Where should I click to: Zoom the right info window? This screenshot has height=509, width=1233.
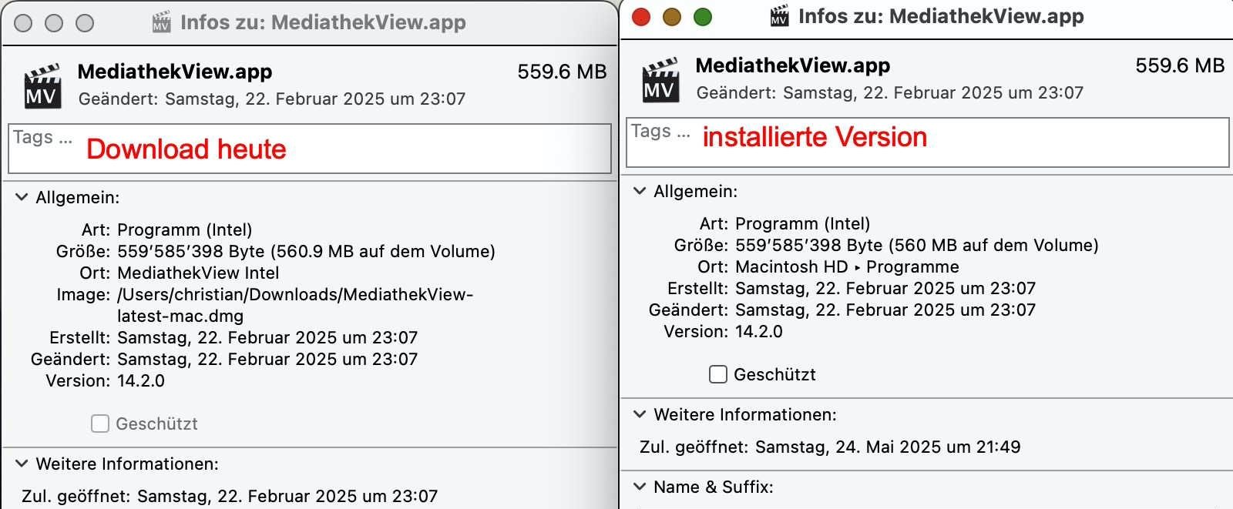pos(703,17)
